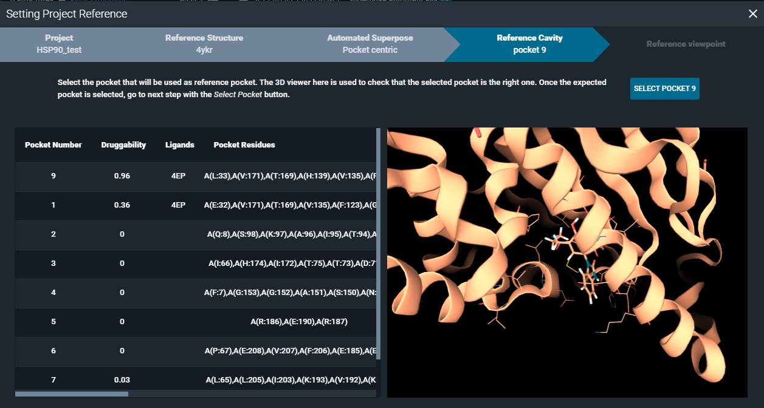Click residues starting with A(L:65)
The height and width of the screenshot is (408, 764).
click(291, 380)
